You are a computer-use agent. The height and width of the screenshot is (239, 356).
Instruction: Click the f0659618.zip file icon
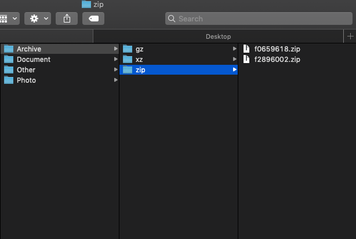246,49
